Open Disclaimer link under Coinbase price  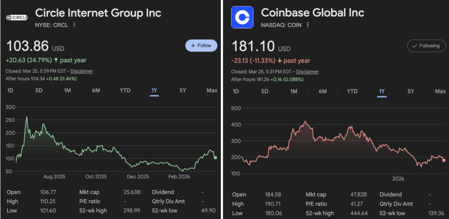click(x=307, y=72)
